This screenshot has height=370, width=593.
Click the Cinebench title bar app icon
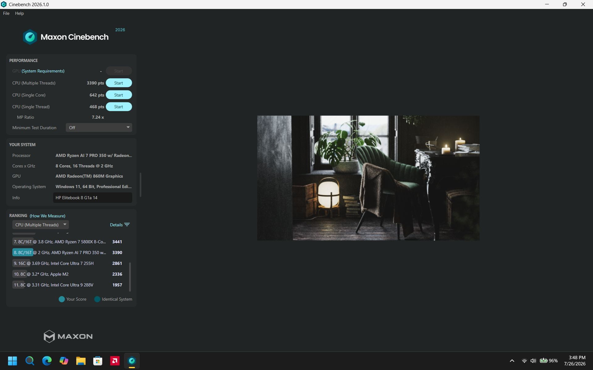coord(4,4)
